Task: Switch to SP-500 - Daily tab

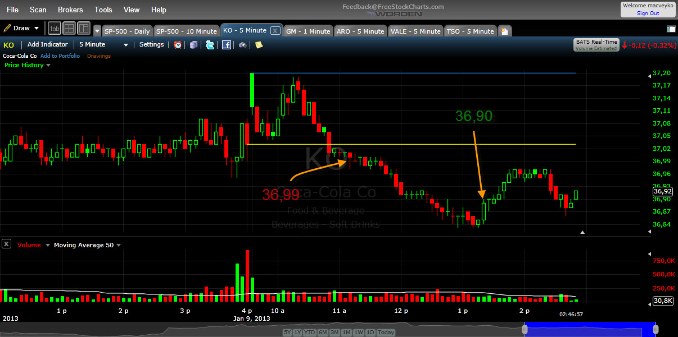Action: (127, 31)
